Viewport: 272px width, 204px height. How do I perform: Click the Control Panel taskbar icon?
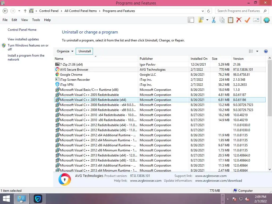pos(22,199)
